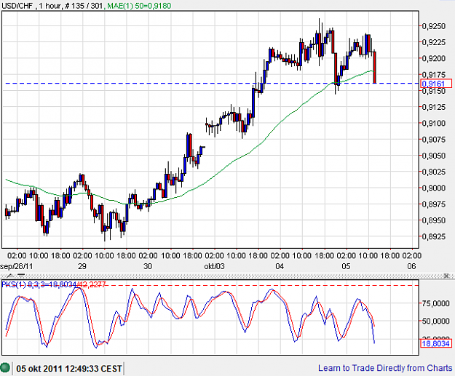Viewport: 455px width, 376px height.
Task: Click the 0,8925 price axis label
Action: click(x=433, y=236)
